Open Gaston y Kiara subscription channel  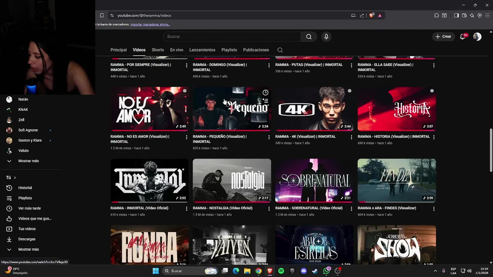click(30, 140)
